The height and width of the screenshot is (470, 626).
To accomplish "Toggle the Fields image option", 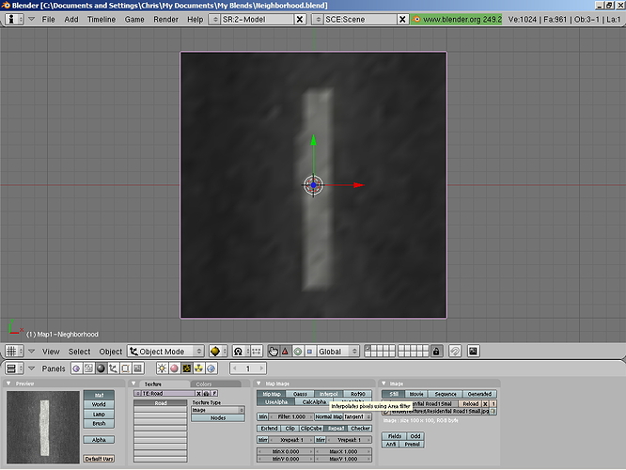I will (394, 436).
